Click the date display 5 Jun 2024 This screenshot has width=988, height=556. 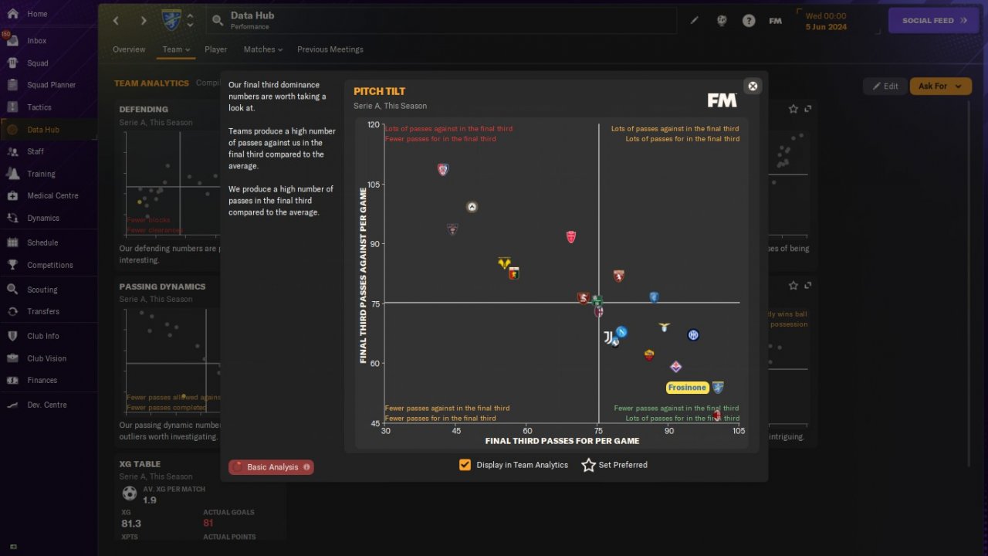pos(826,26)
